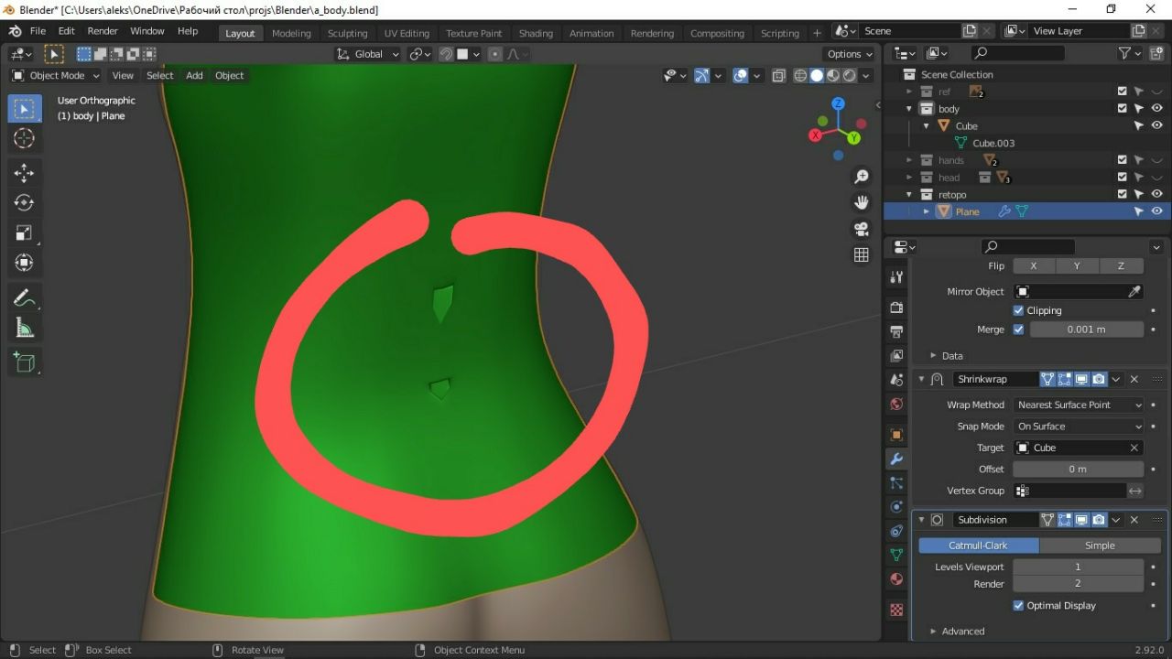Open the File menu
This screenshot has height=659, width=1172.
tap(38, 31)
